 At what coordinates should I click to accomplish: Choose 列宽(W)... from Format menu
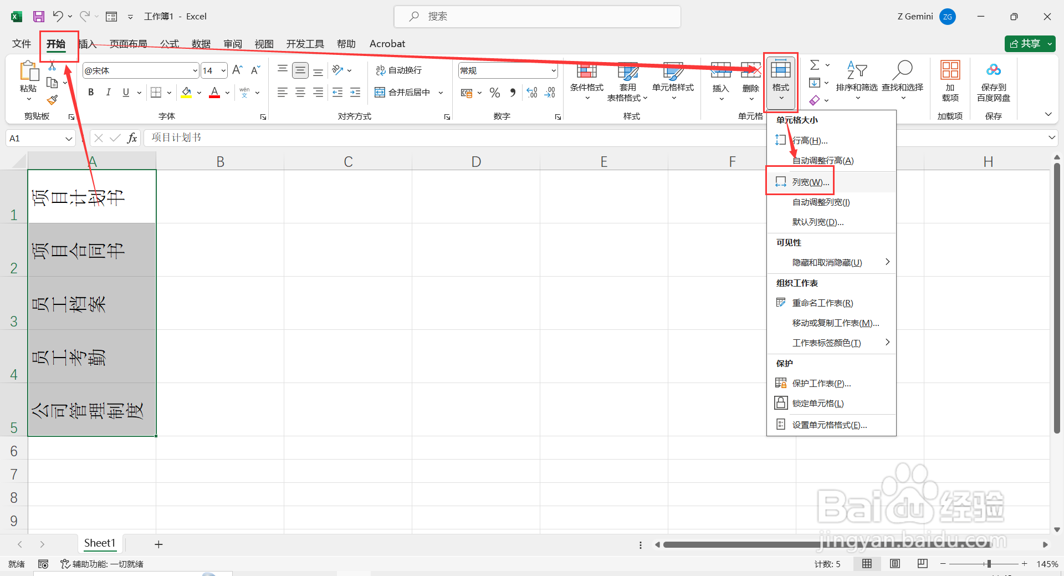point(831,182)
